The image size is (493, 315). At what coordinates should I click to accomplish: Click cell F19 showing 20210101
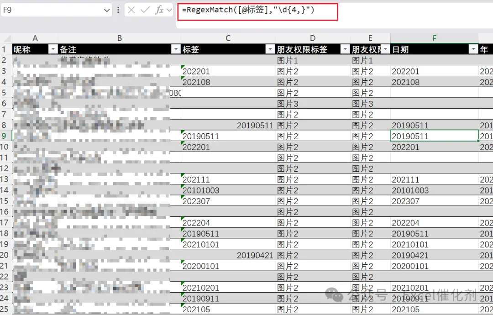tap(434, 244)
